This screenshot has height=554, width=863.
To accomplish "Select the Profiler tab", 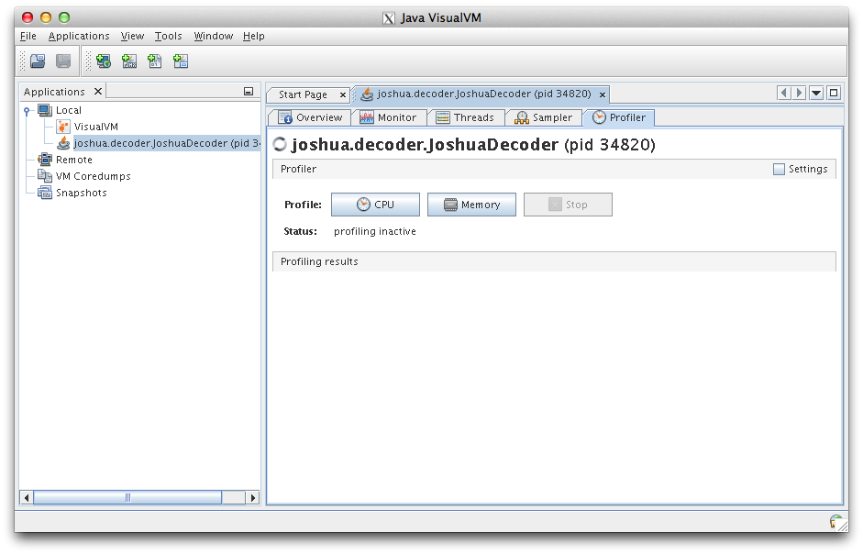I will coord(619,117).
